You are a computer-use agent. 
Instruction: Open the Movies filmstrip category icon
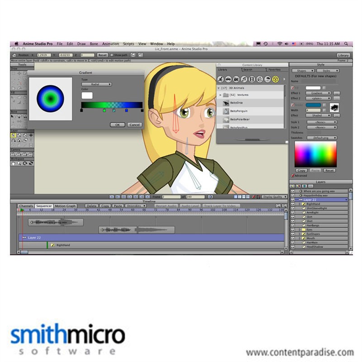coord(252,80)
